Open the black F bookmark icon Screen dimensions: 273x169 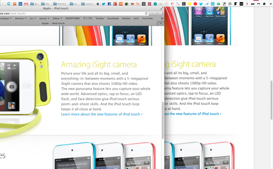tap(236, 4)
